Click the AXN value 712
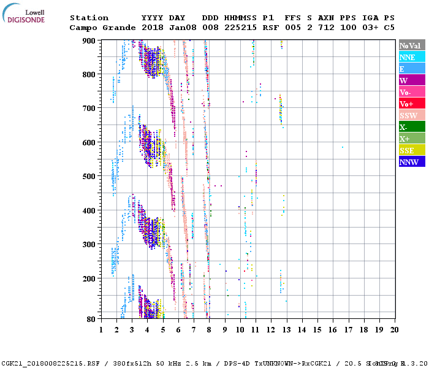 click(326, 28)
